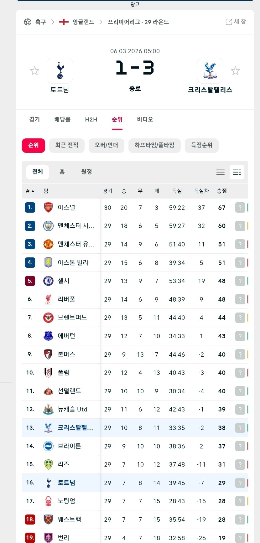Click the question mark form box for Arsenal
Image resolution: width=260 pixels, height=543 pixels.
tap(240, 208)
